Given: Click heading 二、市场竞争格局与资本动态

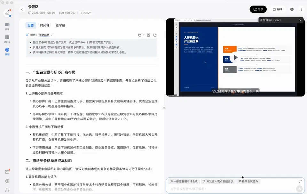Looking at the screenshot, I should point(49,161).
